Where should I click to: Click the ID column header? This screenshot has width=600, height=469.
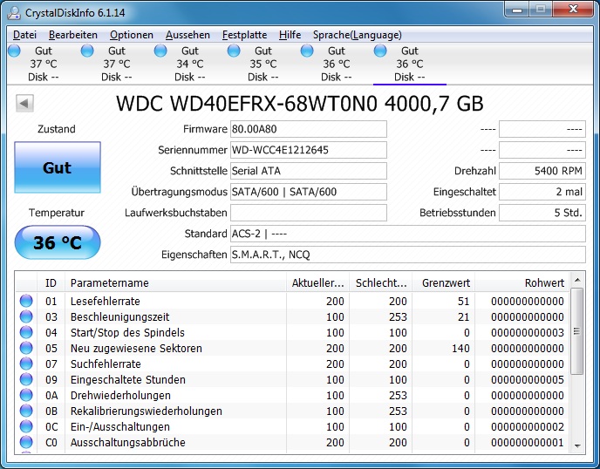(x=51, y=282)
